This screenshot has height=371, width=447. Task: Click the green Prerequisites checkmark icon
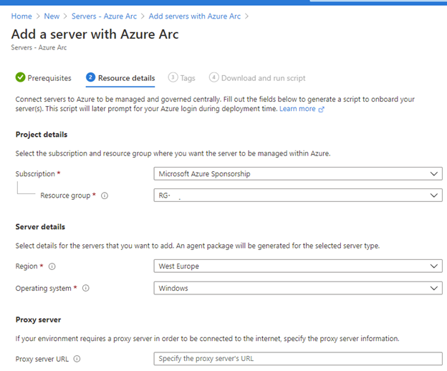pos(20,77)
